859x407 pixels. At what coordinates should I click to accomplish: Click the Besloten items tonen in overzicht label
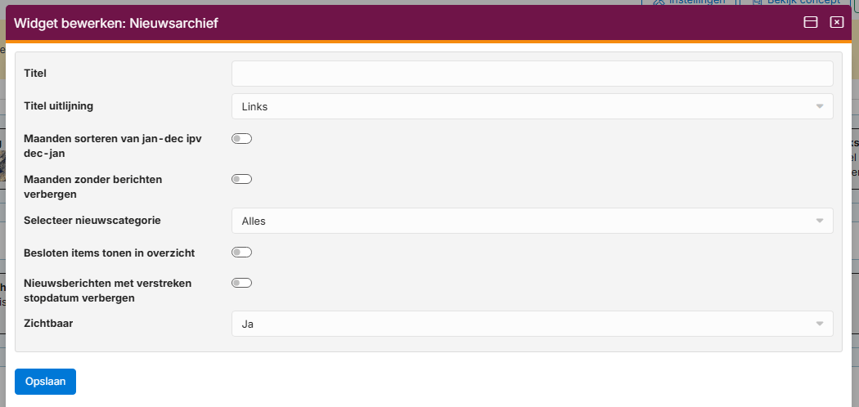109,253
